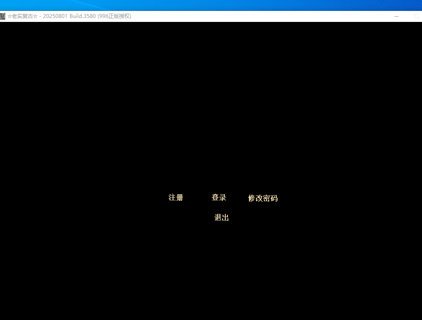422x320 pixels.
Task: Click the window title text ☆老实复古☆
Action: [22, 16]
